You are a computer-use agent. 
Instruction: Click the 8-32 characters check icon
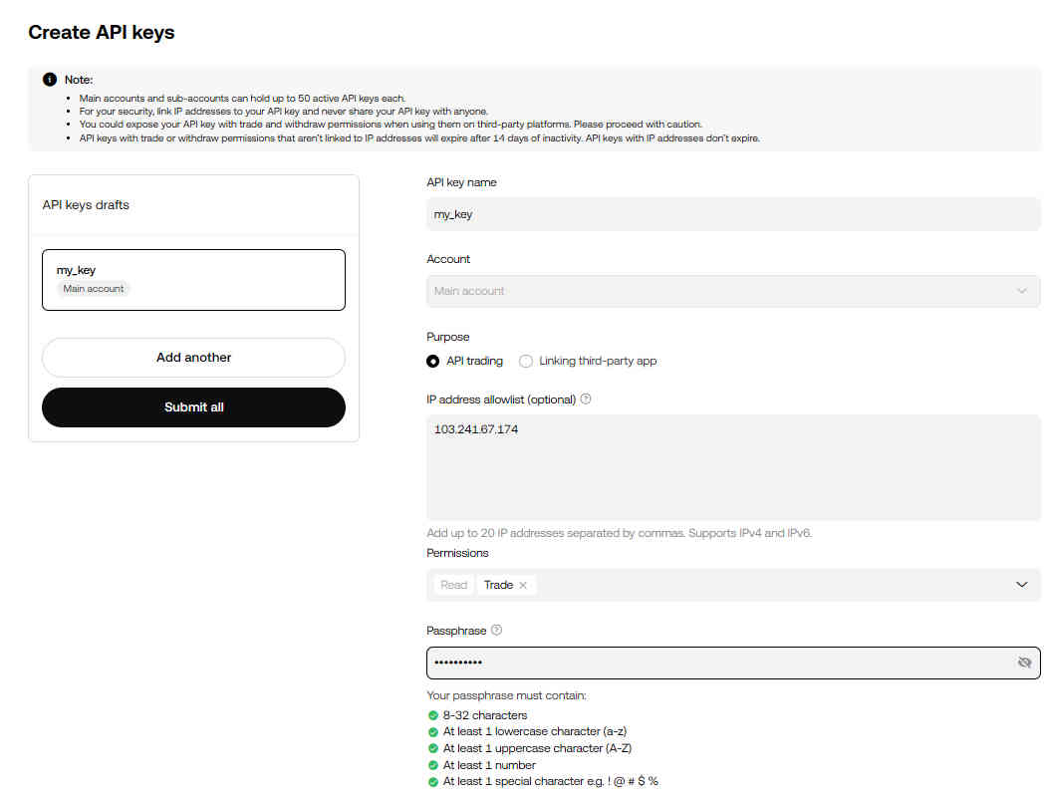pyautogui.click(x=433, y=715)
